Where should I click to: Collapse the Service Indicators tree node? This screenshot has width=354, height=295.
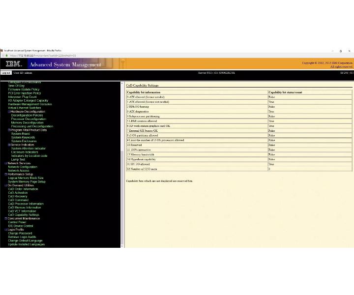tap(9, 145)
